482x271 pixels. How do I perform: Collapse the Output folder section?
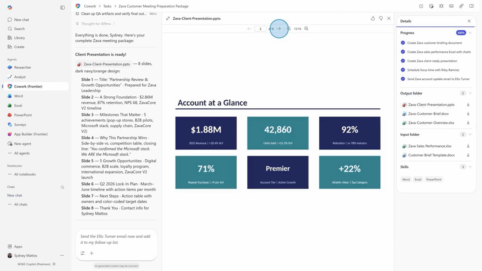pyautogui.click(x=470, y=93)
